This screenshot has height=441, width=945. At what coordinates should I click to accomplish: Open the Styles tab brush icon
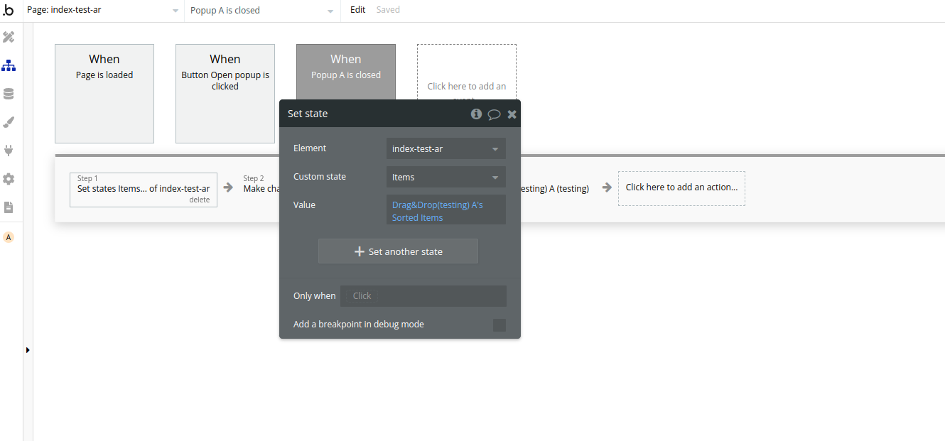(9, 122)
